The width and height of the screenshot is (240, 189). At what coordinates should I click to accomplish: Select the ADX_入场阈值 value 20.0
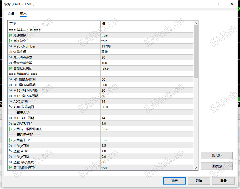[105, 107]
